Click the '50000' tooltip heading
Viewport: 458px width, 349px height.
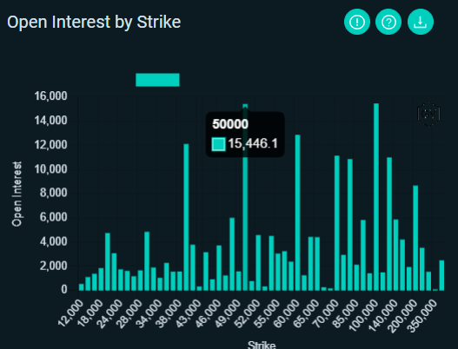pyautogui.click(x=230, y=124)
